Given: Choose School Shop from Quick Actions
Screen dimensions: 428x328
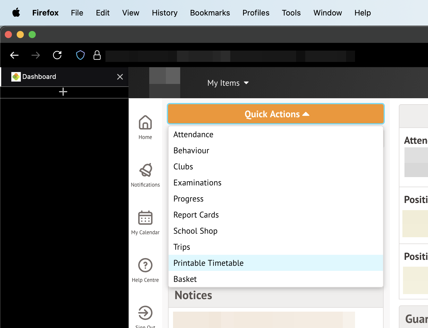Looking at the screenshot, I should 276,231.
